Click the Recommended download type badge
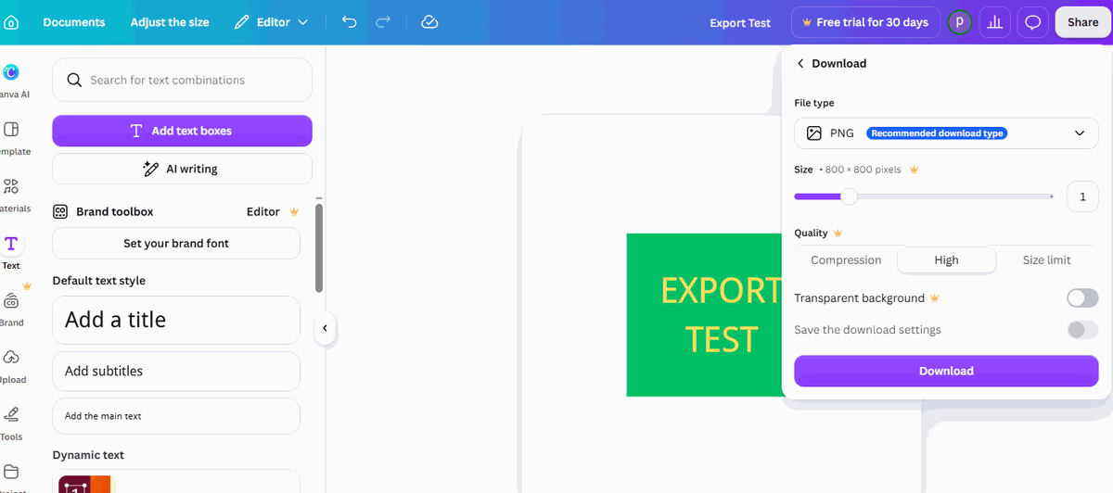This screenshot has width=1113, height=493. pos(937,133)
